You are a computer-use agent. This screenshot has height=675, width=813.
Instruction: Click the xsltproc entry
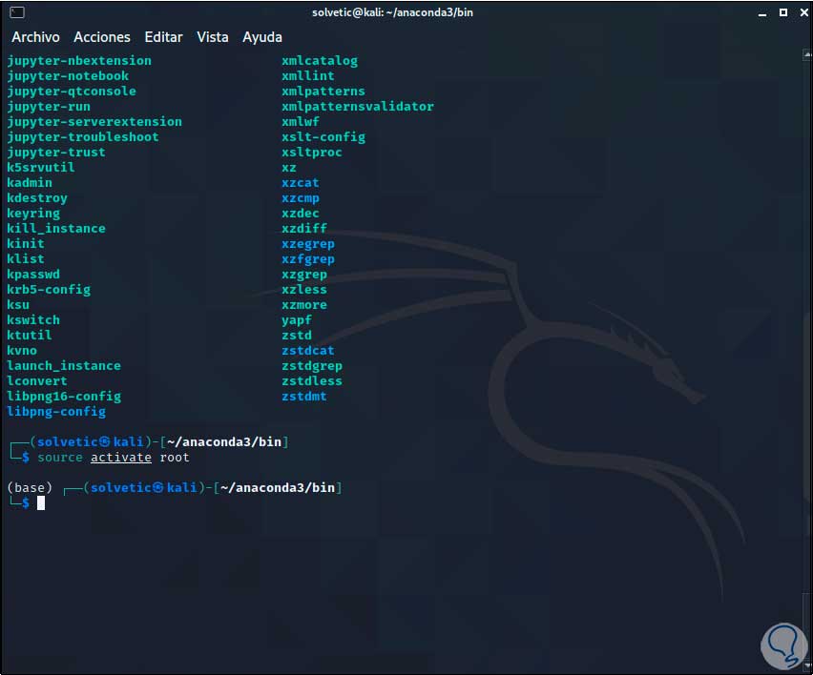312,153
